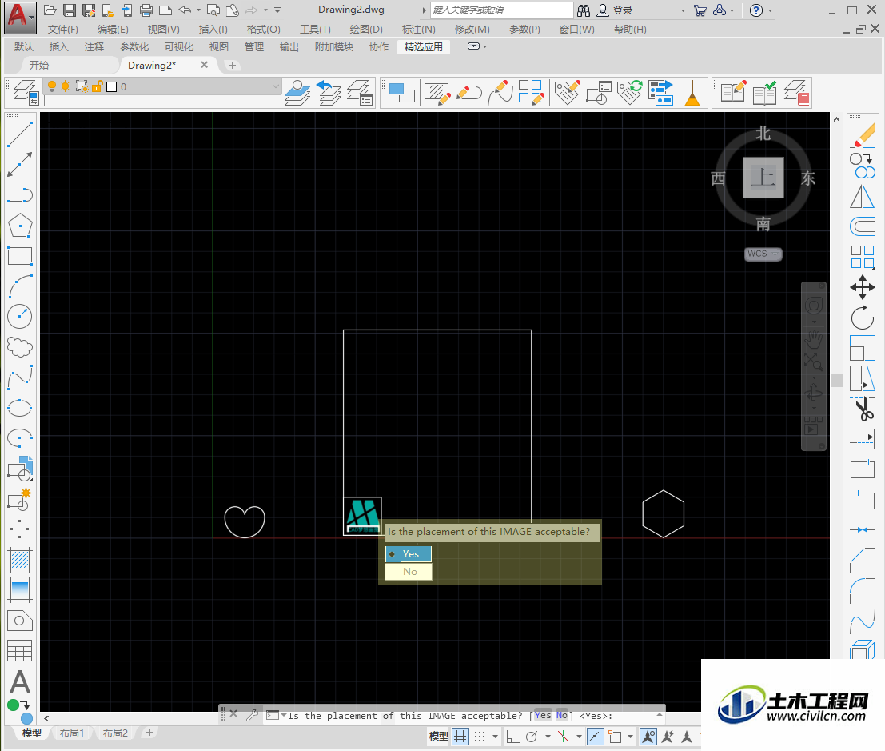Choose No in the image placement prompt
The image size is (885, 751).
click(408, 571)
